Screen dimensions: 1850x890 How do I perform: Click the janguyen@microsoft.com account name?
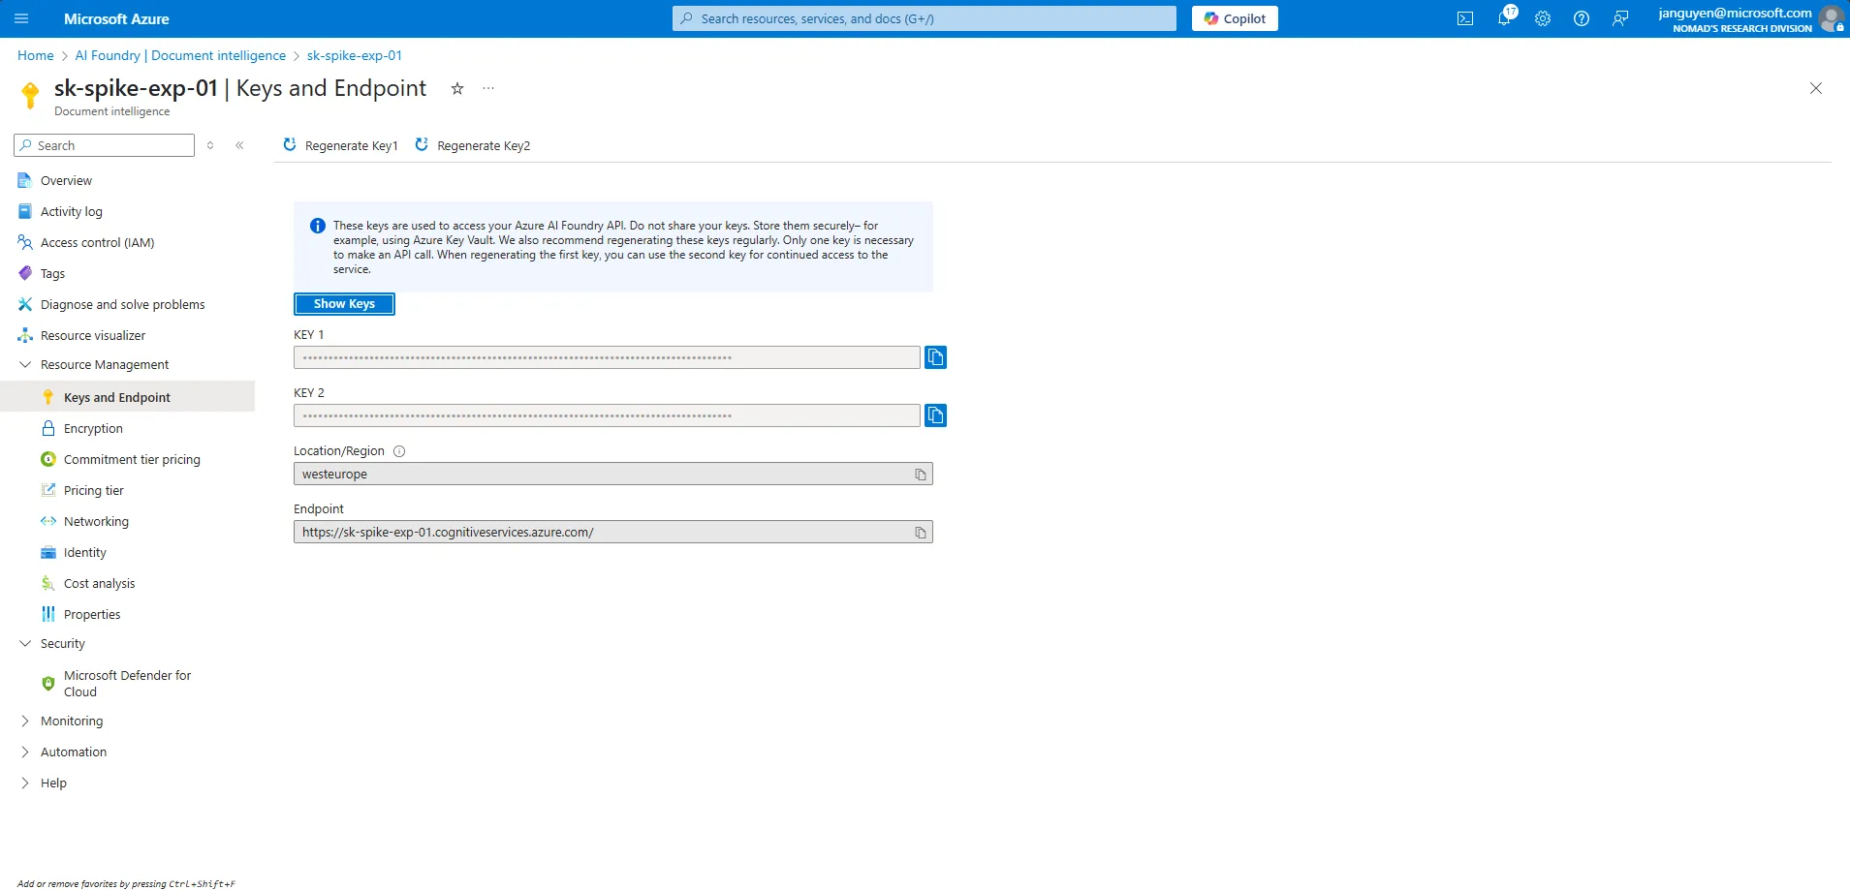tap(1735, 13)
